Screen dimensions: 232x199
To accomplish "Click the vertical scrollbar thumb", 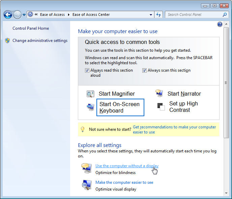I will coord(226,83).
